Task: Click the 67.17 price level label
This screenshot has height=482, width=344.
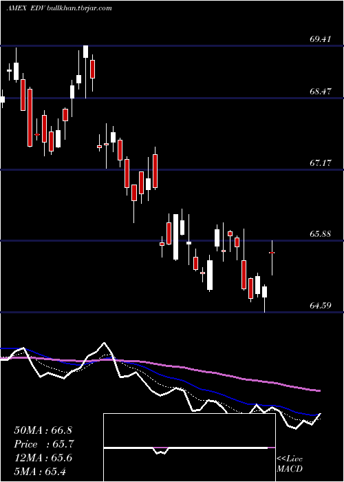Action: point(321,163)
